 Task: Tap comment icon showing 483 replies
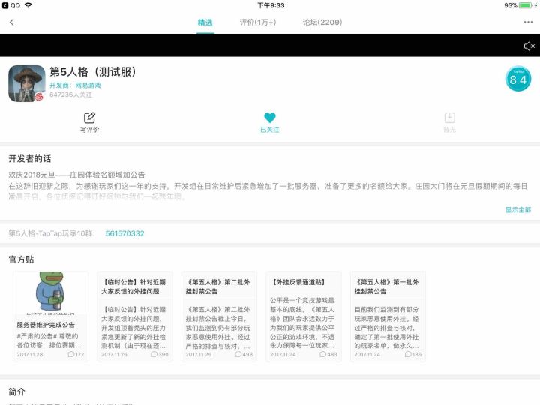tap(322, 354)
